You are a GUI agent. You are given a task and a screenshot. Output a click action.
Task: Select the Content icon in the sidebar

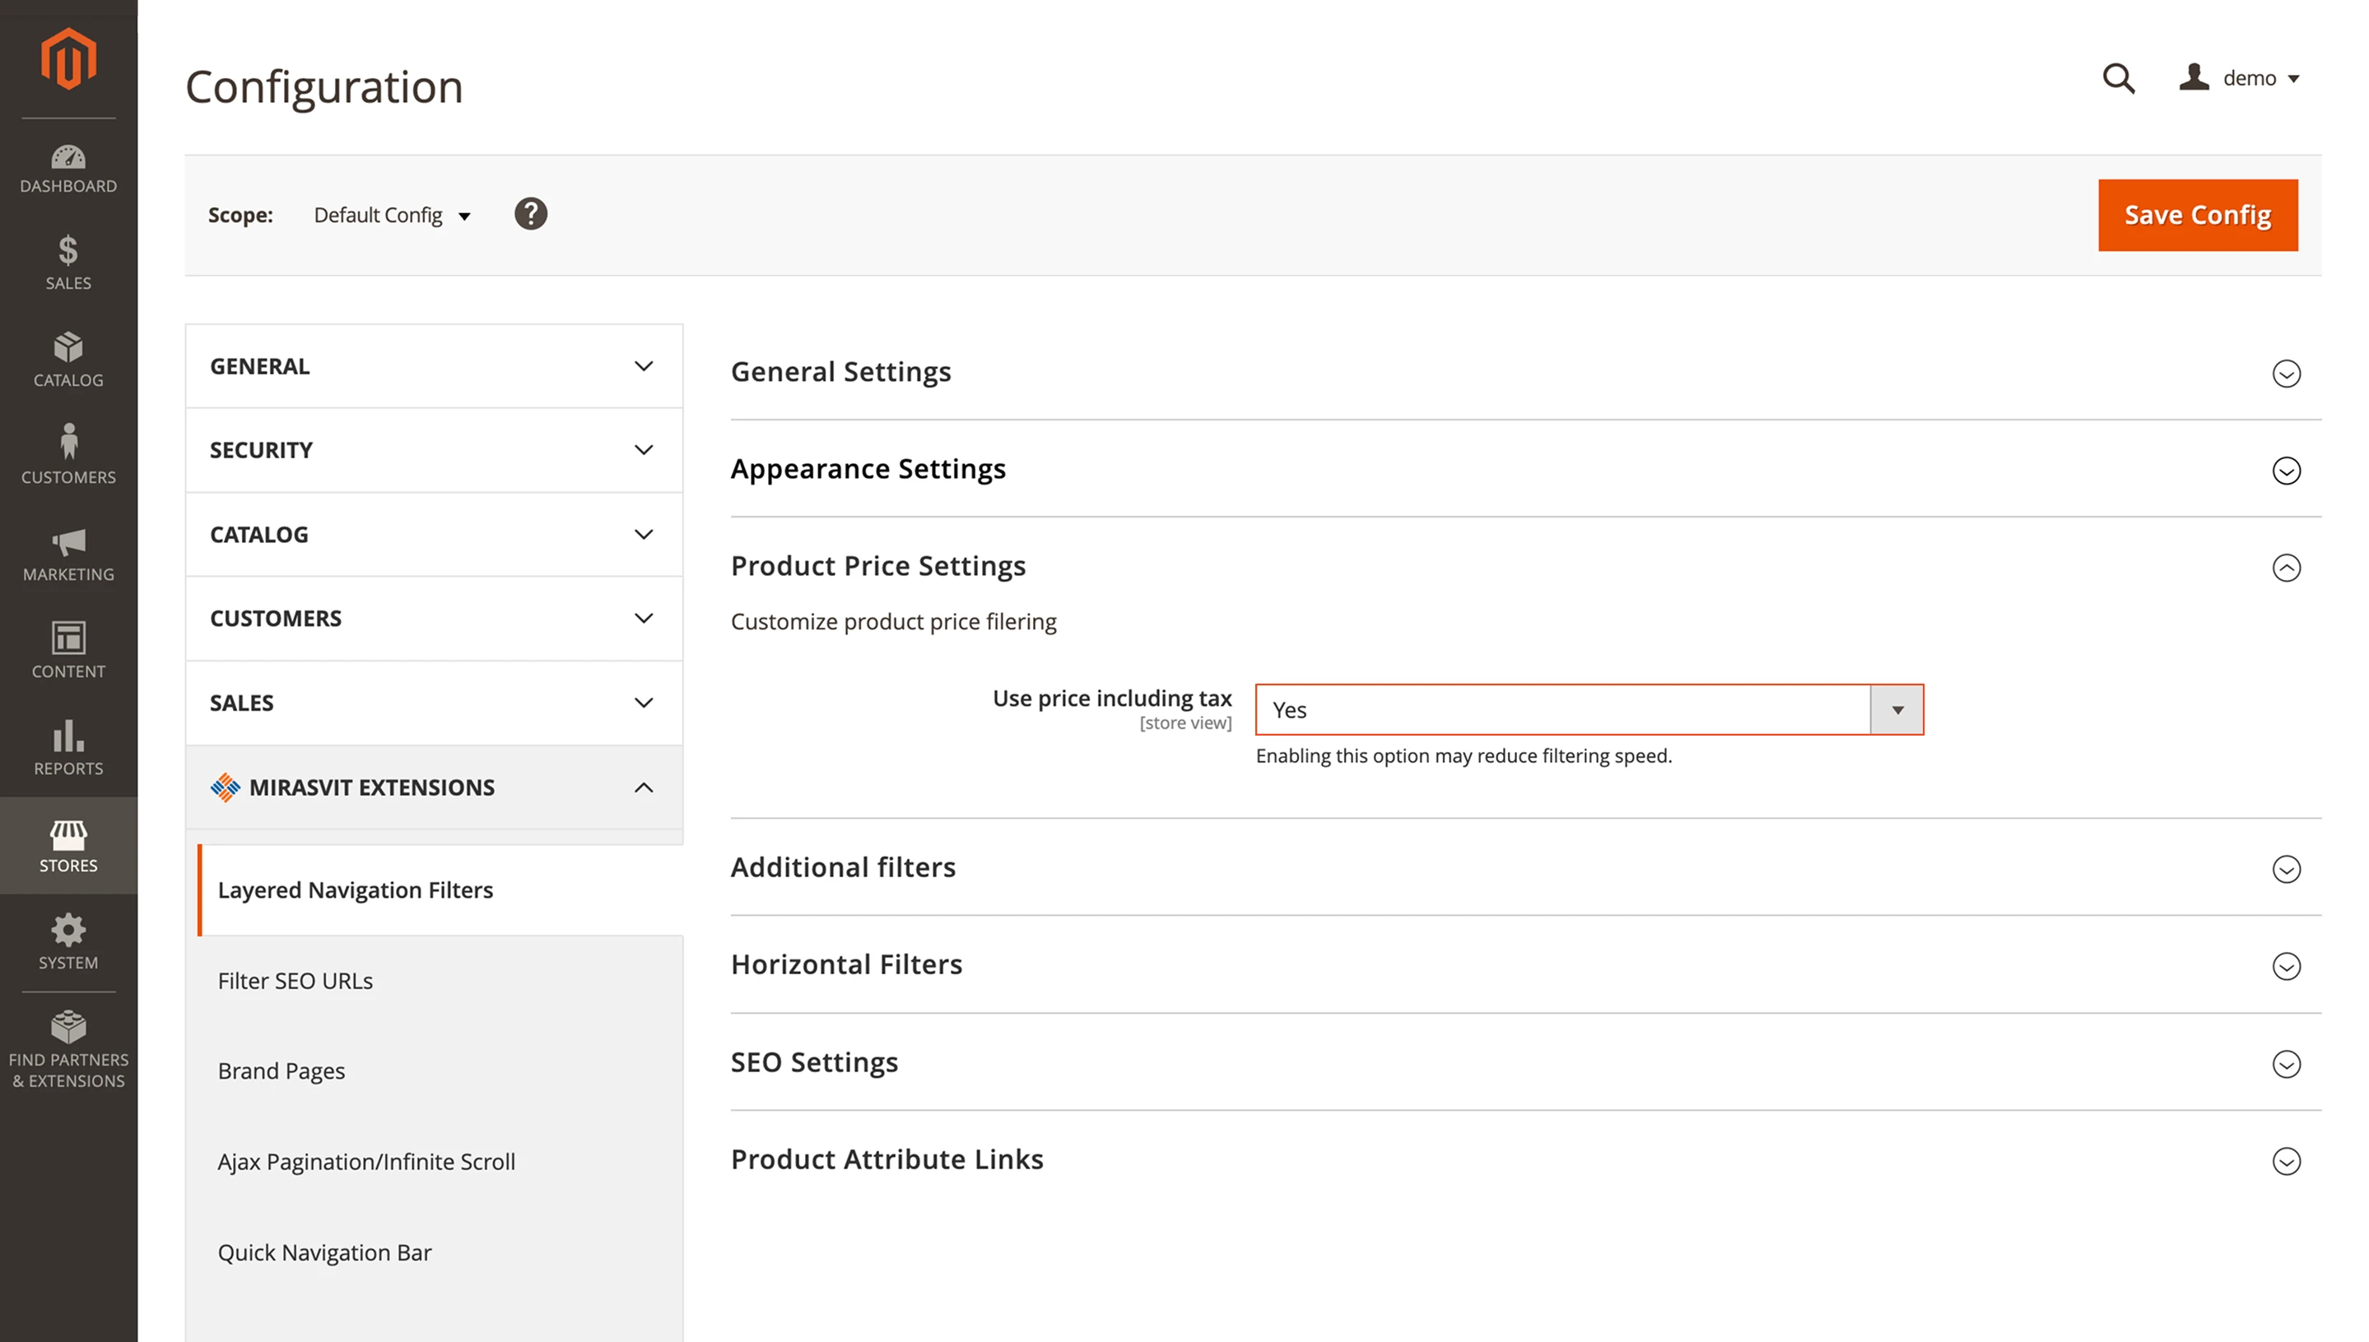[x=68, y=650]
